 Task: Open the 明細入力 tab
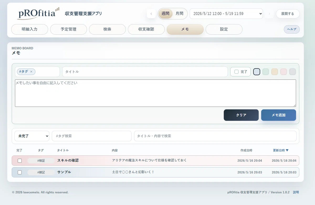[x=30, y=29]
